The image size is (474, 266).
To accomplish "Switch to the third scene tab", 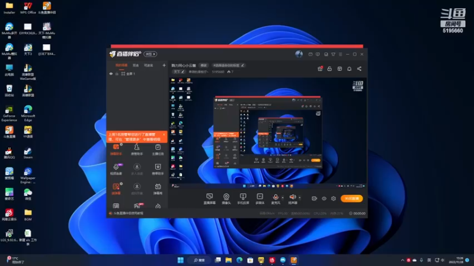I will click(x=148, y=65).
